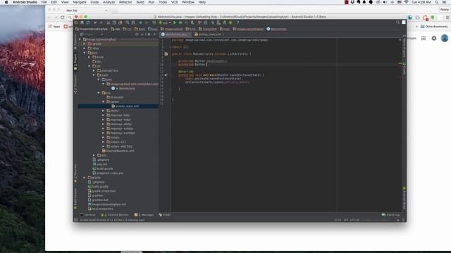
Task: Click the Search Everywhere magnifier icon
Action: pyautogui.click(x=397, y=22)
